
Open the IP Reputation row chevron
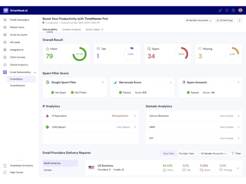pyautogui.click(x=135, y=116)
